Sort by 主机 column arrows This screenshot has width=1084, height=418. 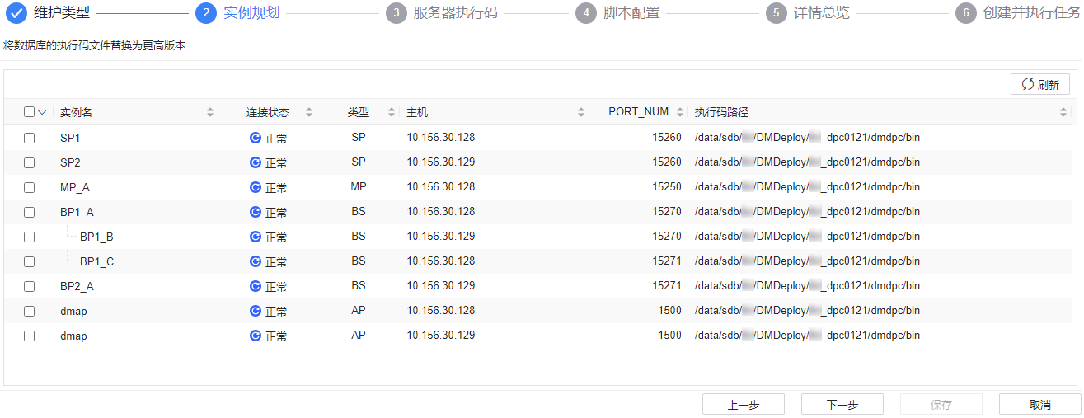pos(581,112)
